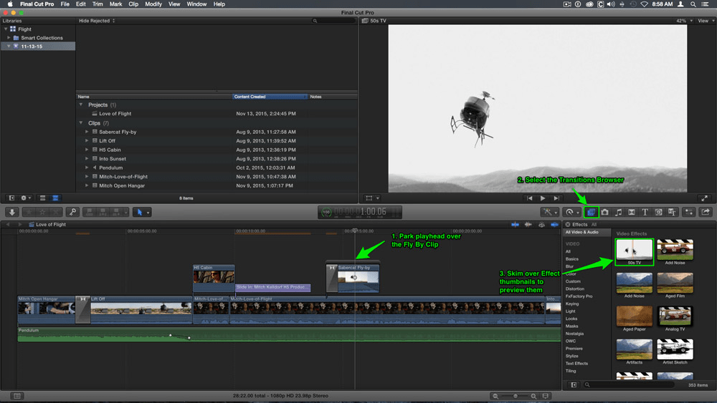The height and width of the screenshot is (403, 717).
Task: Toggle solo in timeline
Action: (541, 225)
